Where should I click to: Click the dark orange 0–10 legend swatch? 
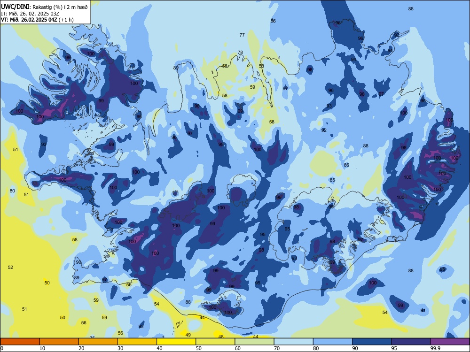coord(20,342)
